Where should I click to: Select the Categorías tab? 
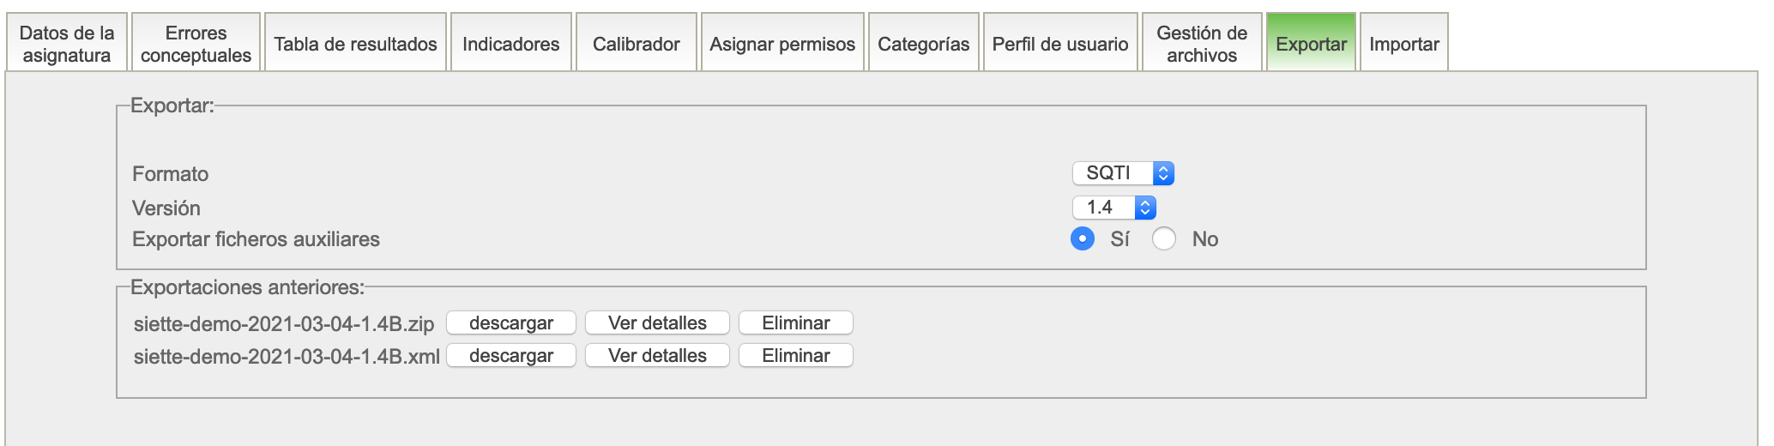click(x=923, y=44)
